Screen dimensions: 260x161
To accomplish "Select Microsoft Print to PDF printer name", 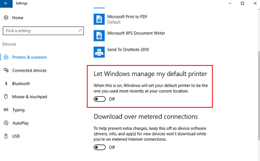I will click(x=127, y=17).
